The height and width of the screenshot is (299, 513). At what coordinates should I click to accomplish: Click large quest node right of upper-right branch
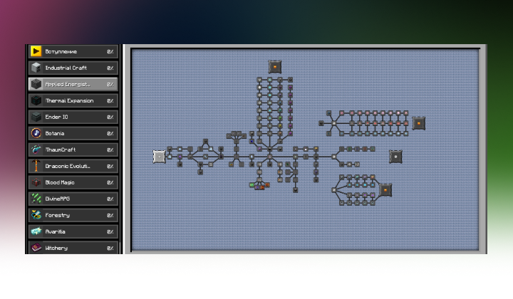[x=419, y=122]
